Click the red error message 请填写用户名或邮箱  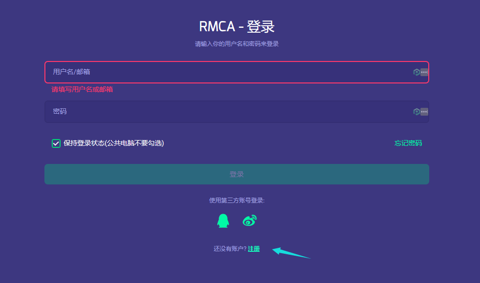[x=82, y=89]
